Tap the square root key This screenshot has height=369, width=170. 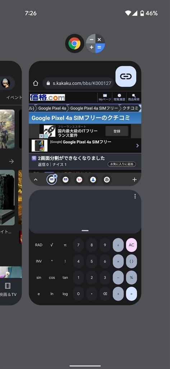pos(52,245)
